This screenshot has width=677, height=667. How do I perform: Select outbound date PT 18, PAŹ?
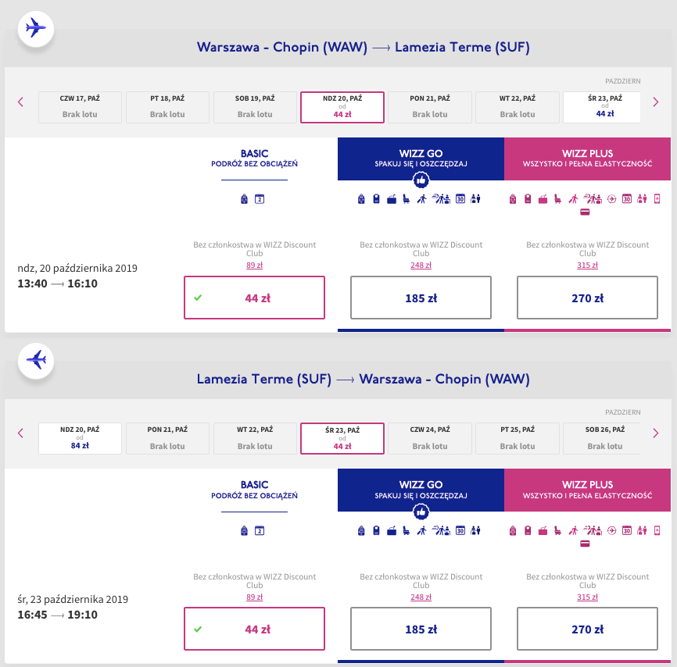[167, 107]
